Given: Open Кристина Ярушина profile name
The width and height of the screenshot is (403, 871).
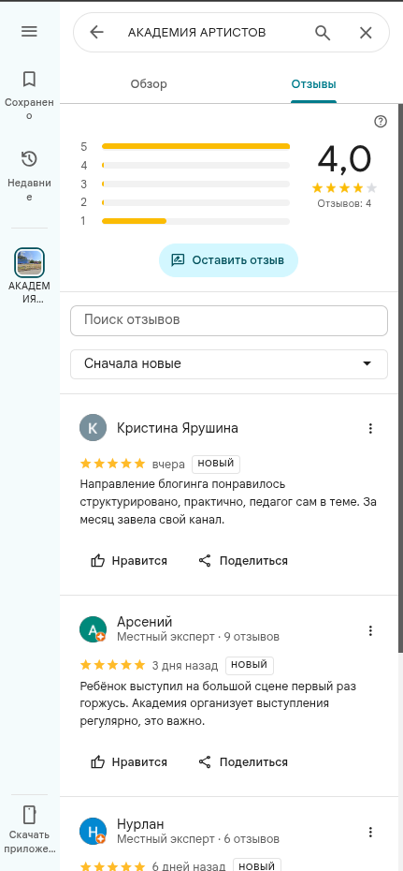Looking at the screenshot, I should pyautogui.click(x=178, y=428).
